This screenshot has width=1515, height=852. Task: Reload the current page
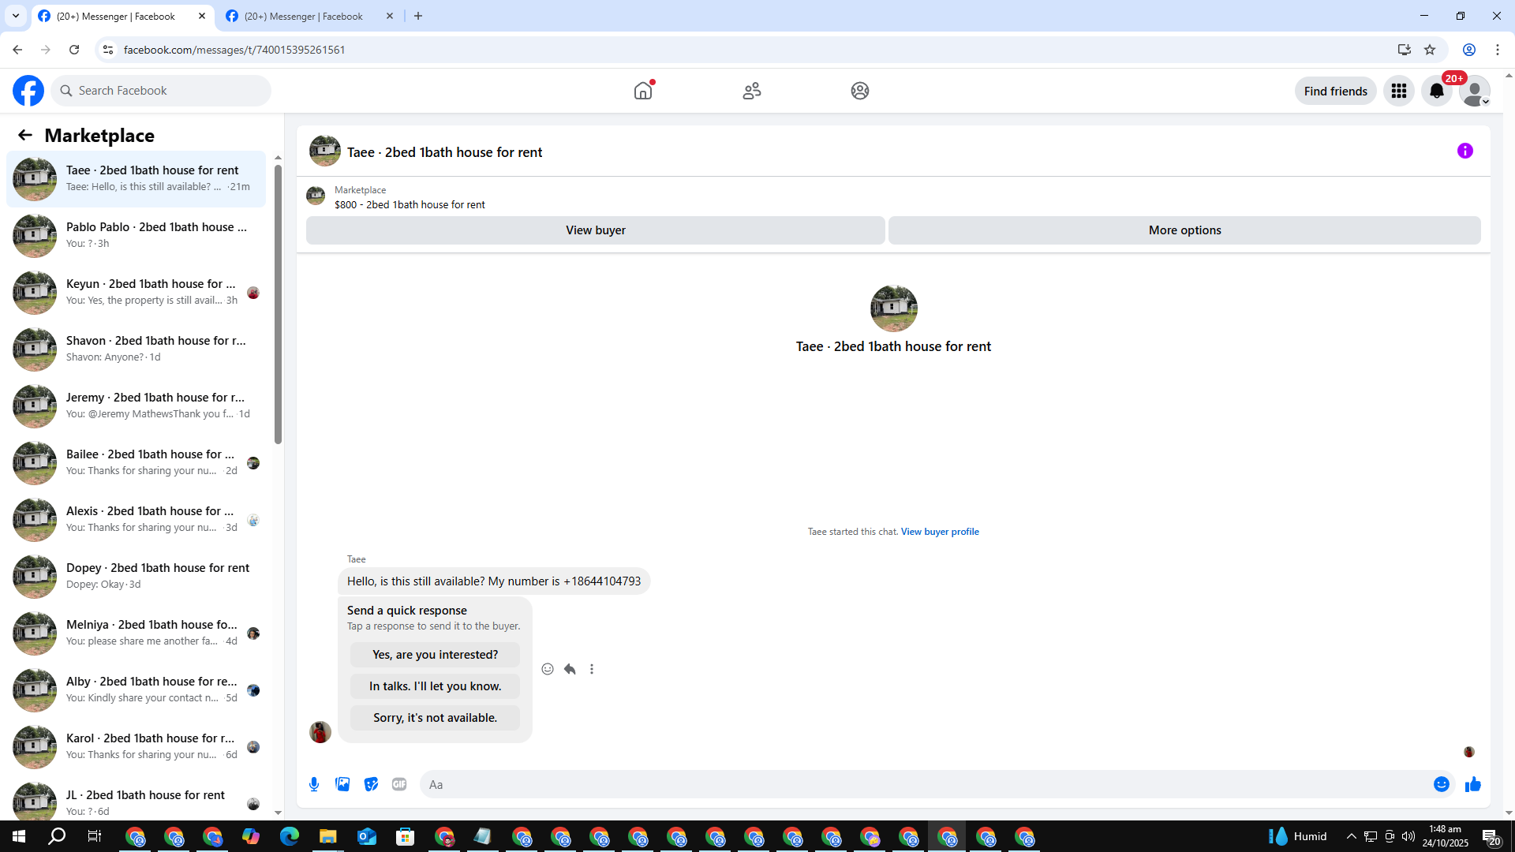point(74,50)
